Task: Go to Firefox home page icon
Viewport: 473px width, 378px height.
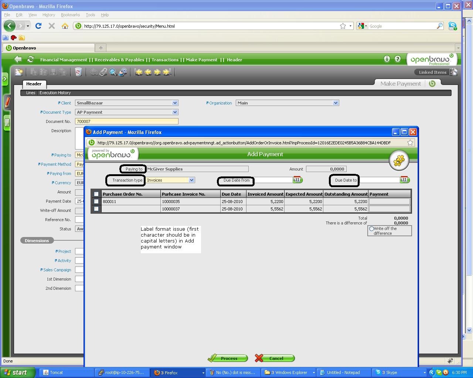Action: [65, 26]
